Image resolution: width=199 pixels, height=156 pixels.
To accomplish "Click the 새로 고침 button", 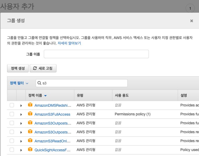I will pos(43,68).
